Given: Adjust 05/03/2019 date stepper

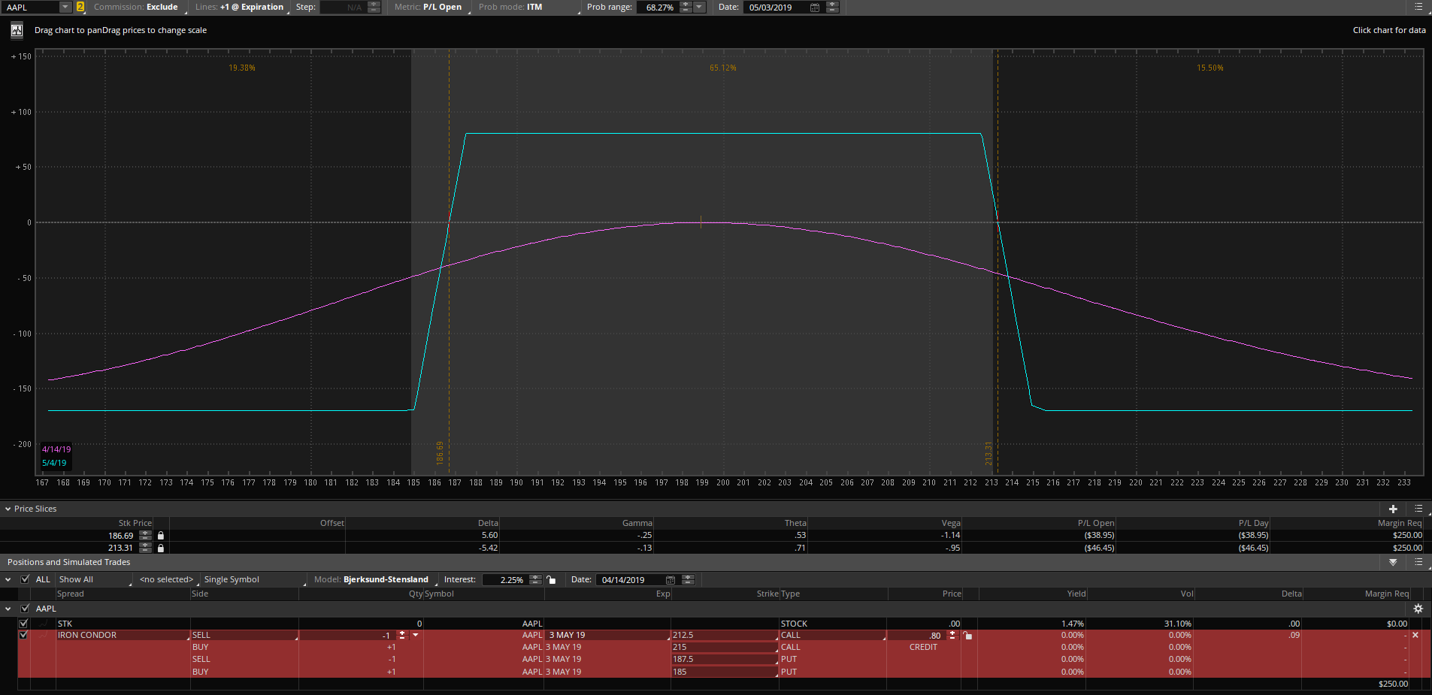Looking at the screenshot, I should (832, 7).
